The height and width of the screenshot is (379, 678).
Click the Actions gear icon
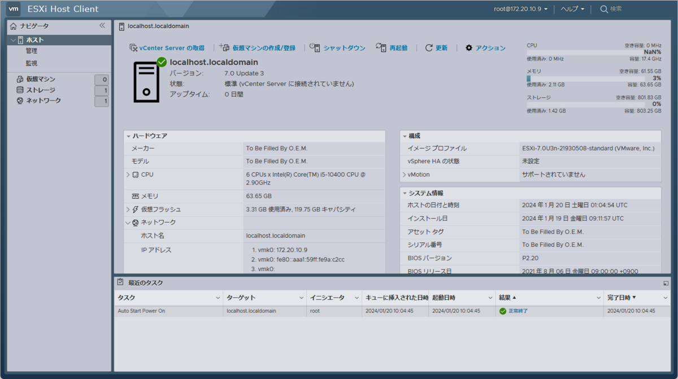pyautogui.click(x=468, y=48)
